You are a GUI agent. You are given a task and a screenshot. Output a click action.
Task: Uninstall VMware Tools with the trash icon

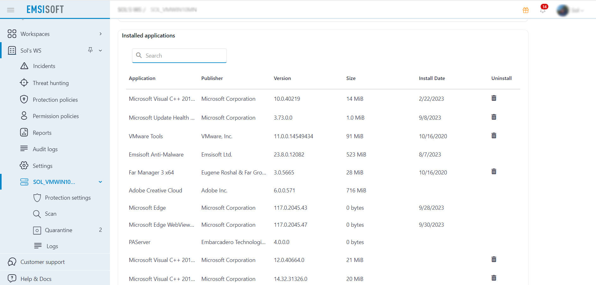click(x=494, y=135)
